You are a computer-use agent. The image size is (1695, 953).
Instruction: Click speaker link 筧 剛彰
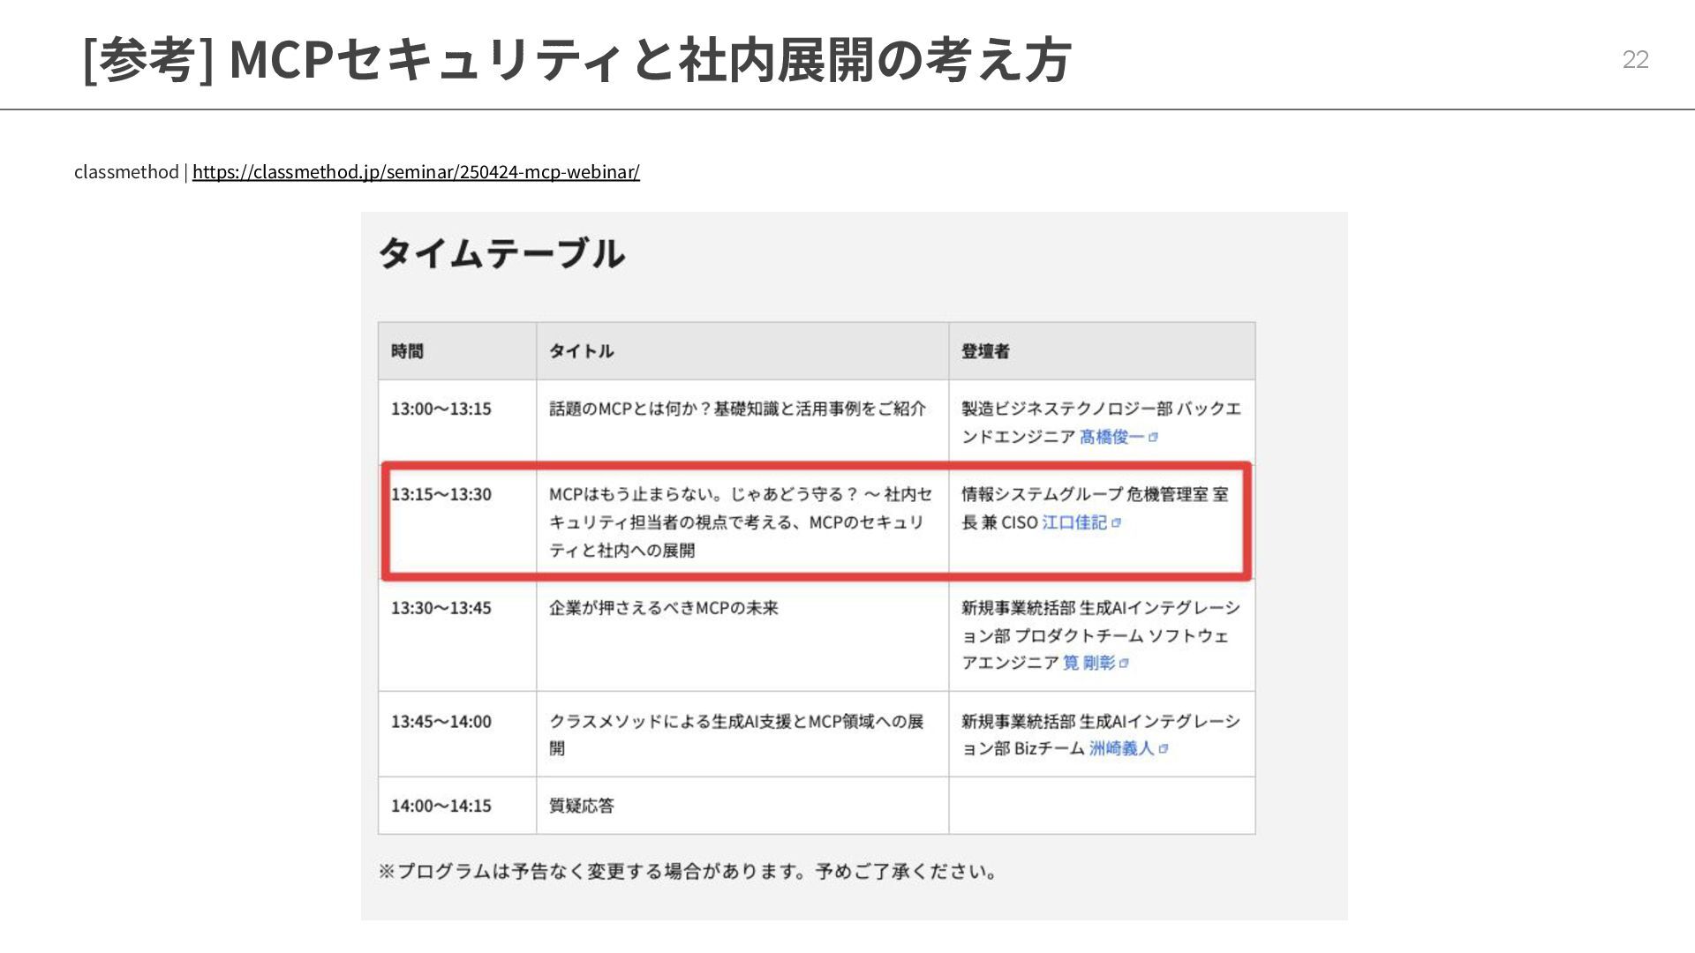coord(1089,663)
